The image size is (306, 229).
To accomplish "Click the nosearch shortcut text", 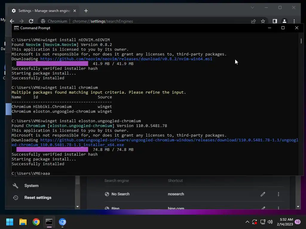I will coord(176,194).
